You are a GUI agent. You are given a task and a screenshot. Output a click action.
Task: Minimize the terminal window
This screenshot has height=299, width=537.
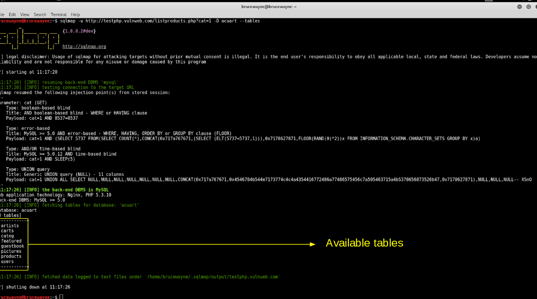point(519,7)
